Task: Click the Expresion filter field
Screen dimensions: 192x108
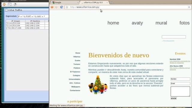Action: pos(33,16)
